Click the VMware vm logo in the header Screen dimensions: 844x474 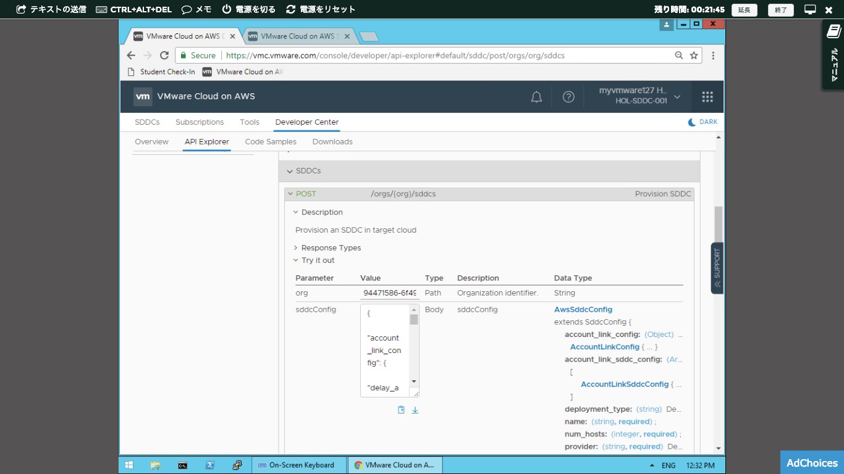pyautogui.click(x=143, y=97)
